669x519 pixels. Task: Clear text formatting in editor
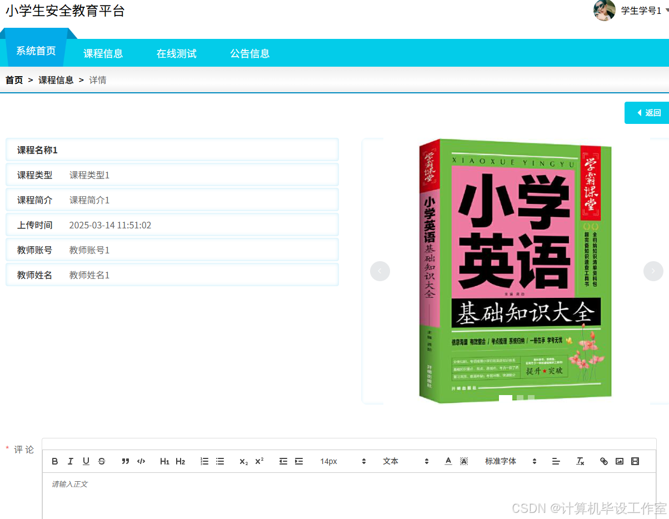tap(580, 461)
